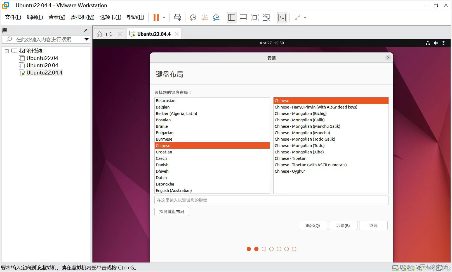452x272 pixels.
Task: Pause the virtual machine
Action: point(156,18)
